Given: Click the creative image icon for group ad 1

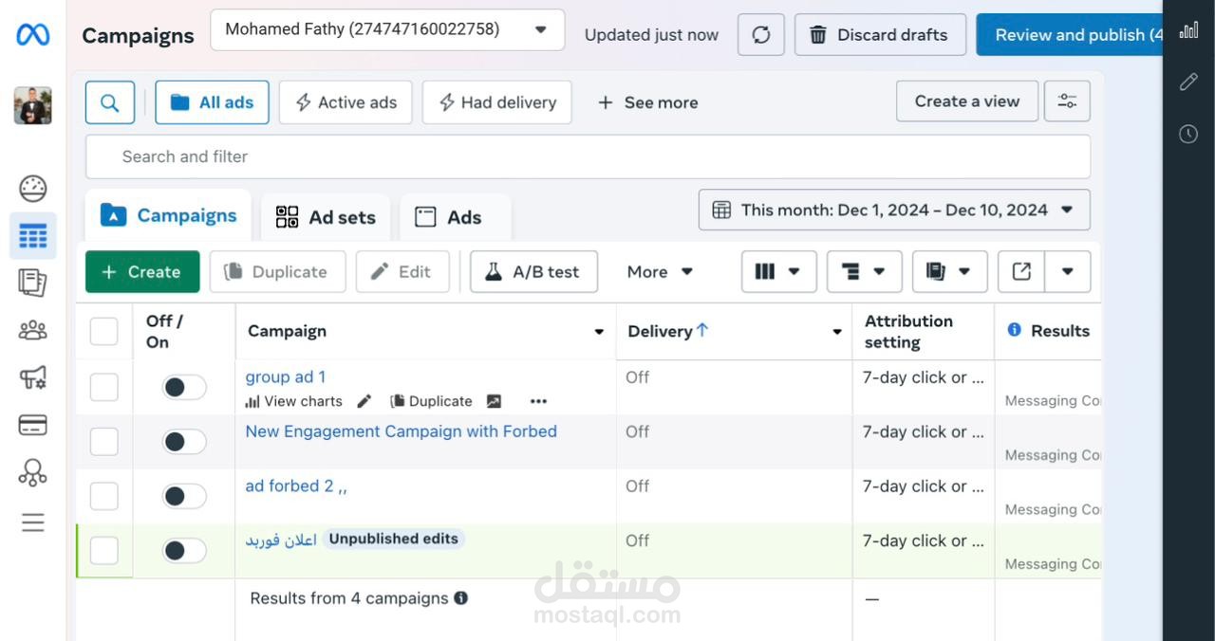Looking at the screenshot, I should coord(494,401).
